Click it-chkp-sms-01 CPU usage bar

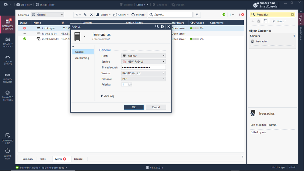(x=194, y=39)
